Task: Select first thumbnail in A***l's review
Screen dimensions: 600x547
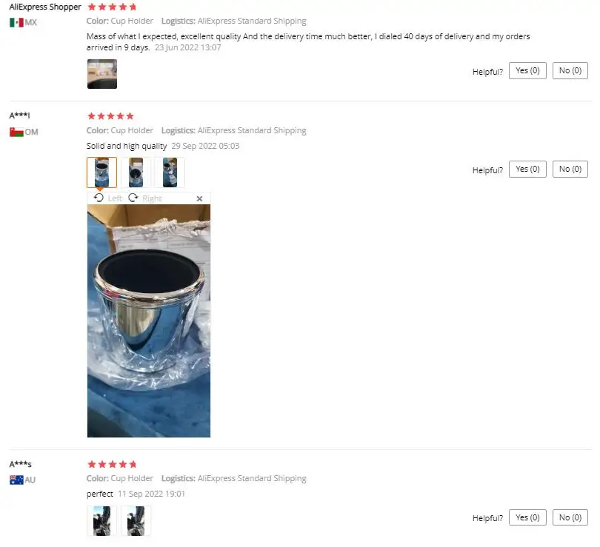Action: 101,172
